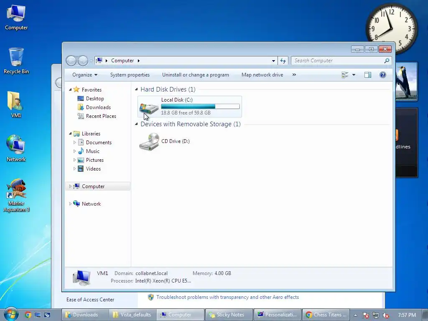Open Libraries in navigation pane

tap(91, 133)
